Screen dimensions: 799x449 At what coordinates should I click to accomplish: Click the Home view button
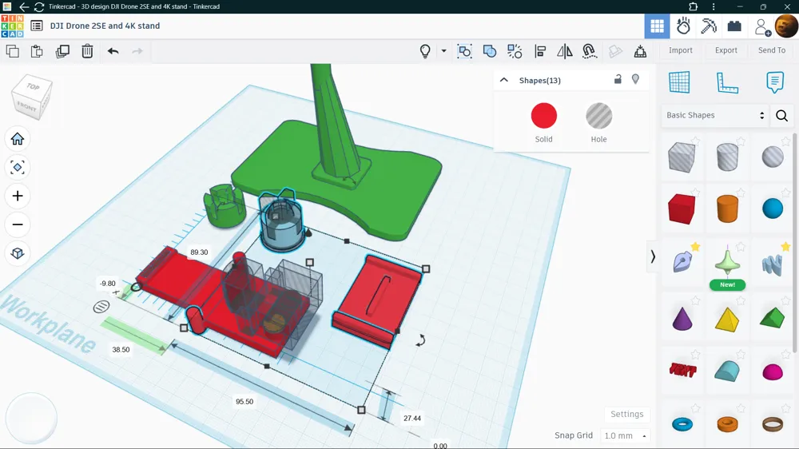(x=18, y=139)
